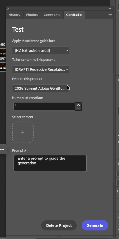Viewport: 119px width, 239px height.
Task: Switch to the History tab
Action: tap(14, 15)
